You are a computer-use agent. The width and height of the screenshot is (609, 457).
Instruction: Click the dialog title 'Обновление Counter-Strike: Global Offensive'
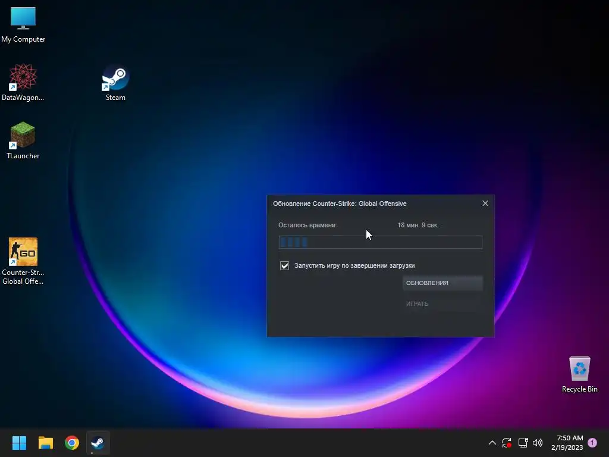point(340,204)
